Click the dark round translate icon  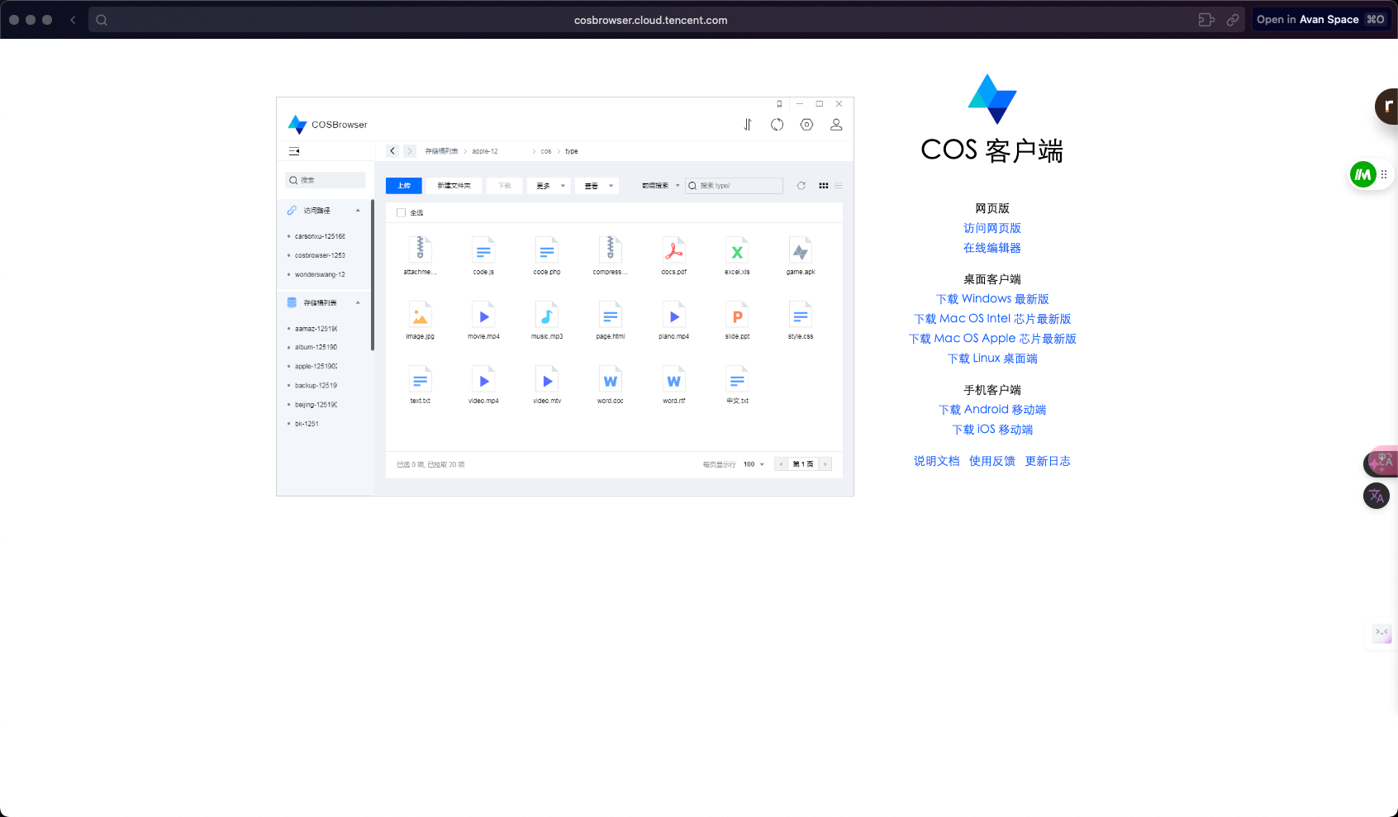pyautogui.click(x=1377, y=496)
